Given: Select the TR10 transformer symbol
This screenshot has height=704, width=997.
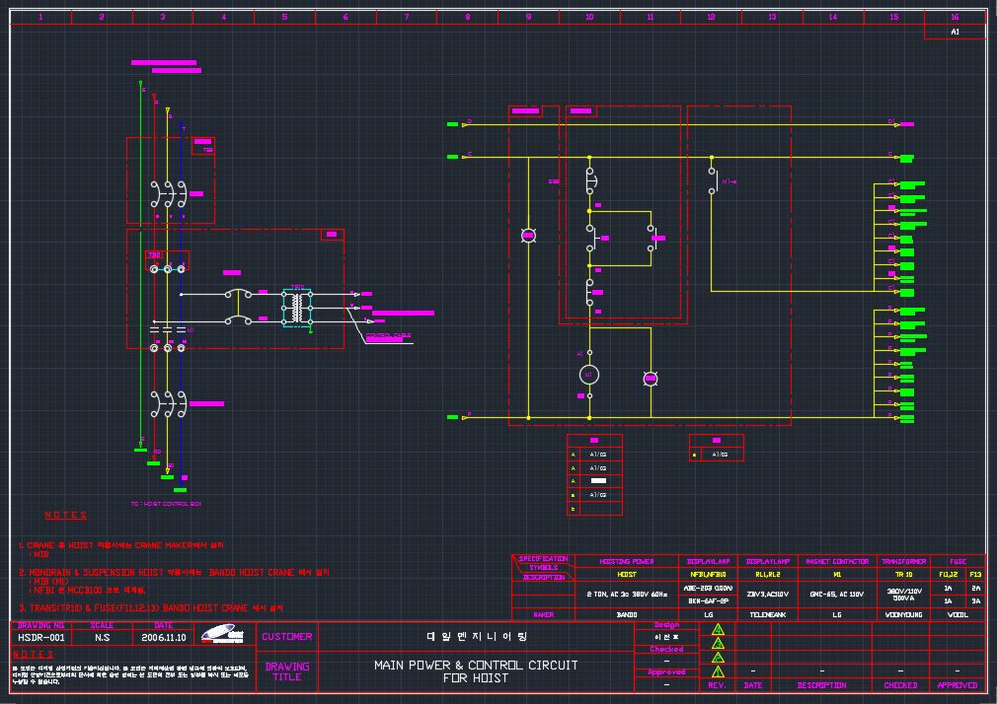Looking at the screenshot, I should (x=297, y=307).
